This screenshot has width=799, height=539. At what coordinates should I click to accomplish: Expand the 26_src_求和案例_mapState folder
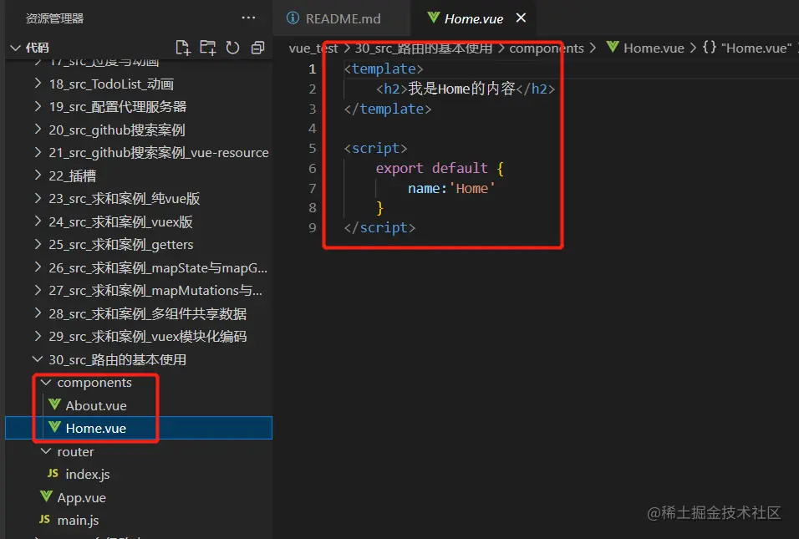(x=139, y=267)
